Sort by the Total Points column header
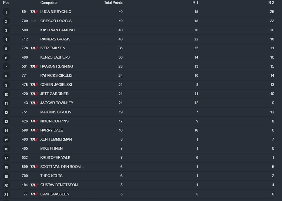This screenshot has width=282, height=201. coord(113,3)
